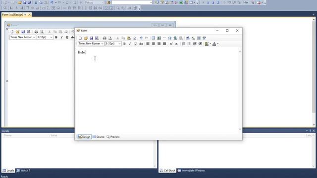Screen dimensions: 317x178
Task: Click Print Preview icon in running Form1
Action: point(110,38)
